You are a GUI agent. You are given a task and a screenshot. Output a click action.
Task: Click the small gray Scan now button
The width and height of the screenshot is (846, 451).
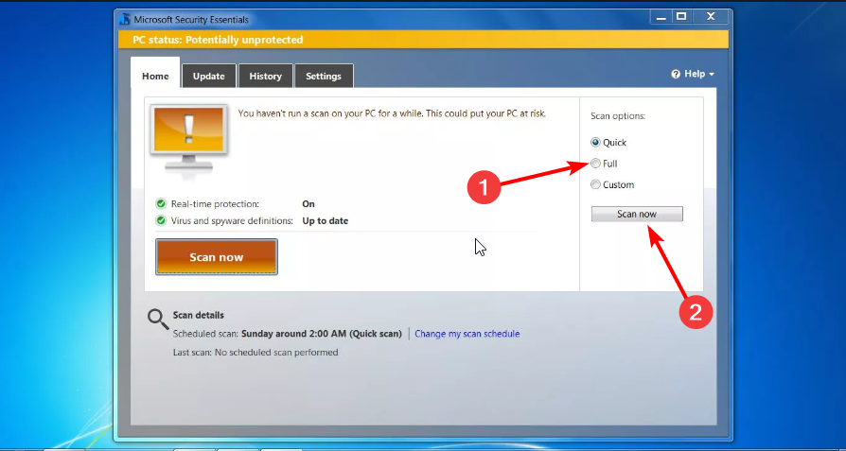coord(637,214)
